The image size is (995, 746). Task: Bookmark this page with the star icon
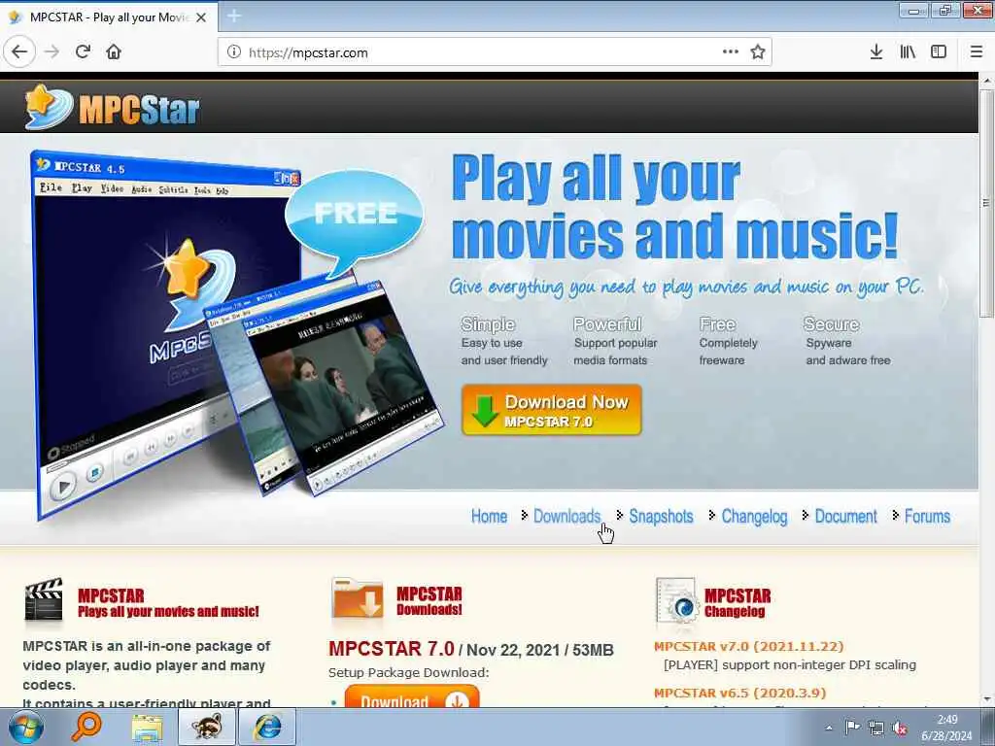758,52
